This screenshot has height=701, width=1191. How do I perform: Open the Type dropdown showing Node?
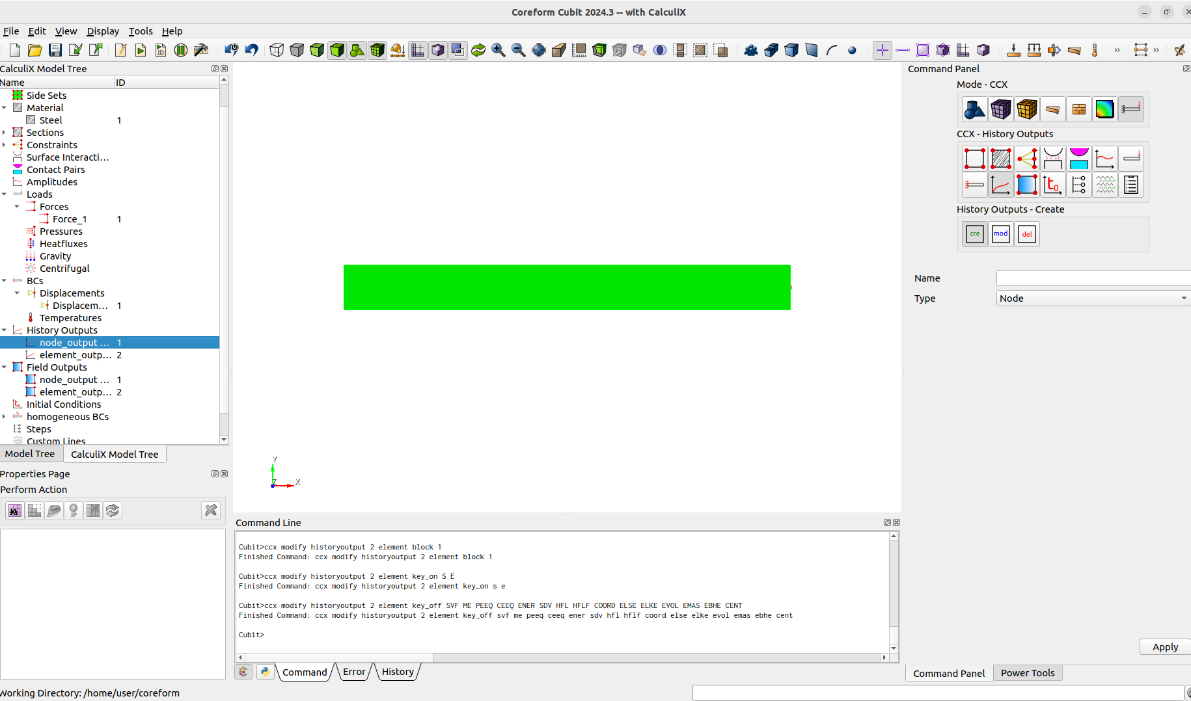point(1093,298)
